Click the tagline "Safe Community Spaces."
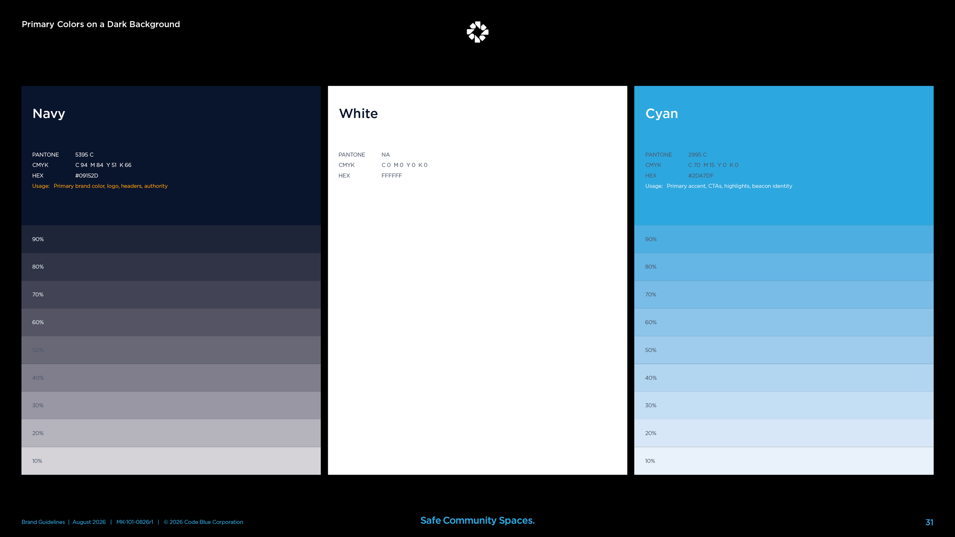The image size is (955, 537). pos(477,521)
